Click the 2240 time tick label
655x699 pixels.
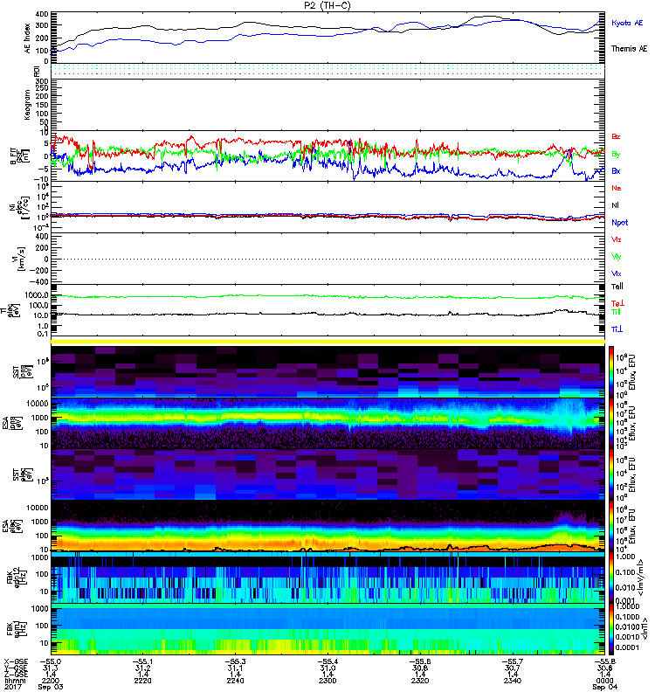235,681
